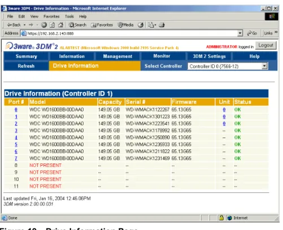Click the Refresh link in the blue bar
The width and height of the screenshot is (283, 230).
(x=26, y=66)
